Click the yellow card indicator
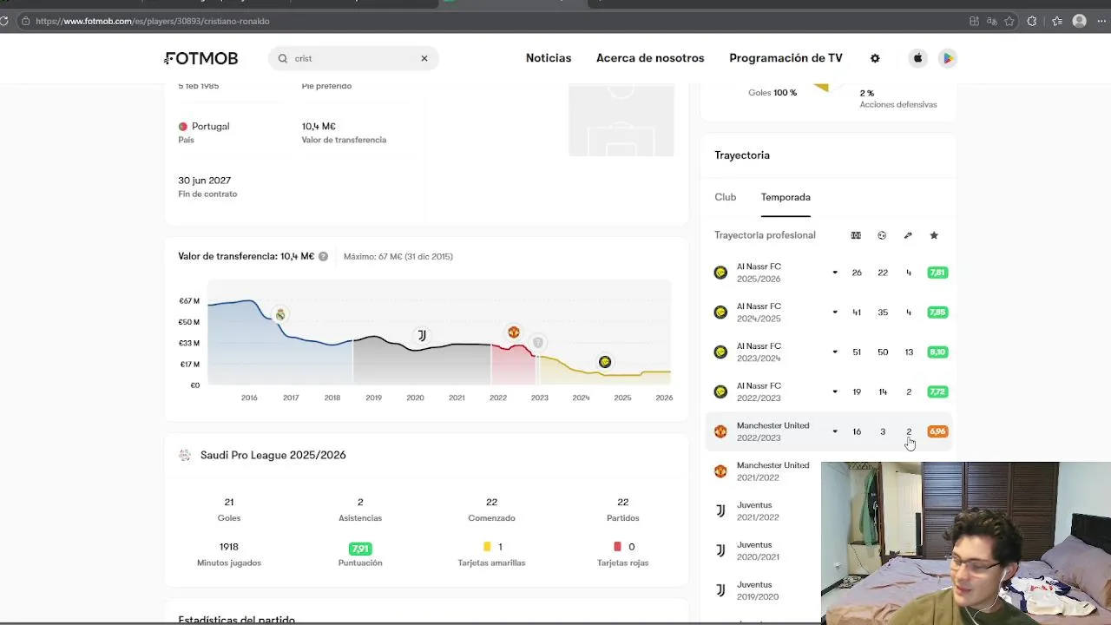Screen dimensions: 1111x625 pos(487,547)
